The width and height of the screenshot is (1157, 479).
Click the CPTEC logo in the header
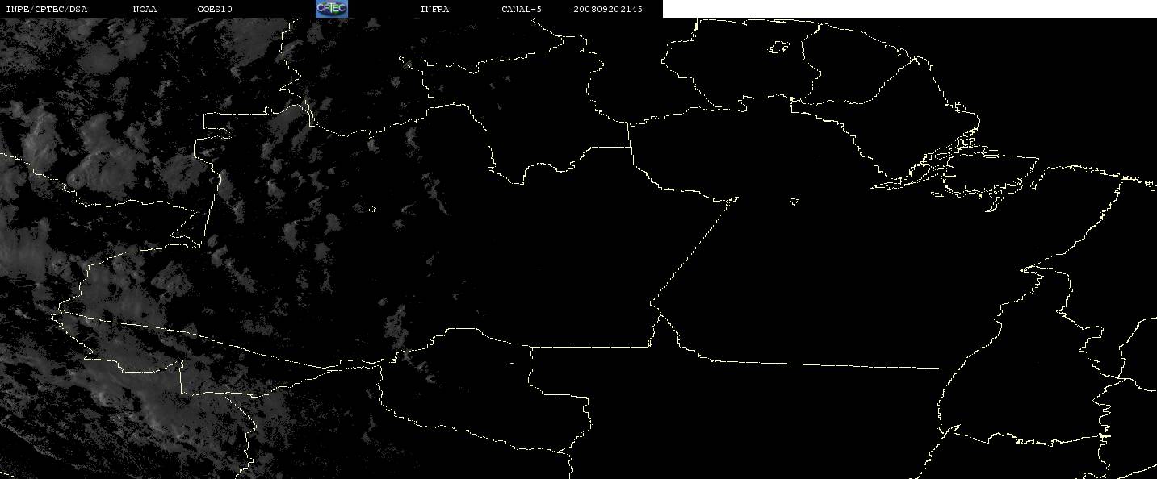(x=332, y=9)
